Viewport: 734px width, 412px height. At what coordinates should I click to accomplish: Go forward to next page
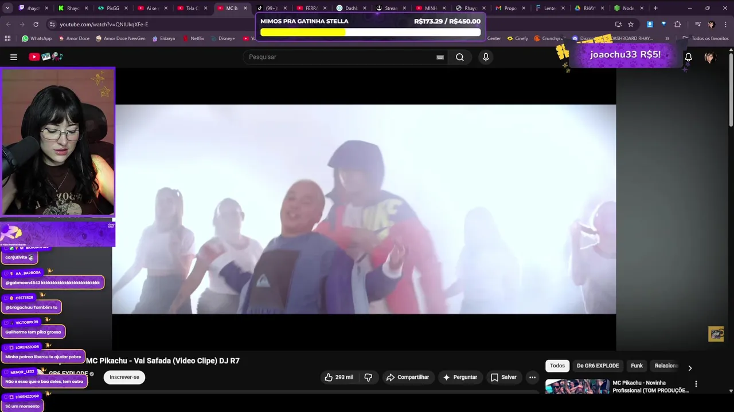[22, 24]
